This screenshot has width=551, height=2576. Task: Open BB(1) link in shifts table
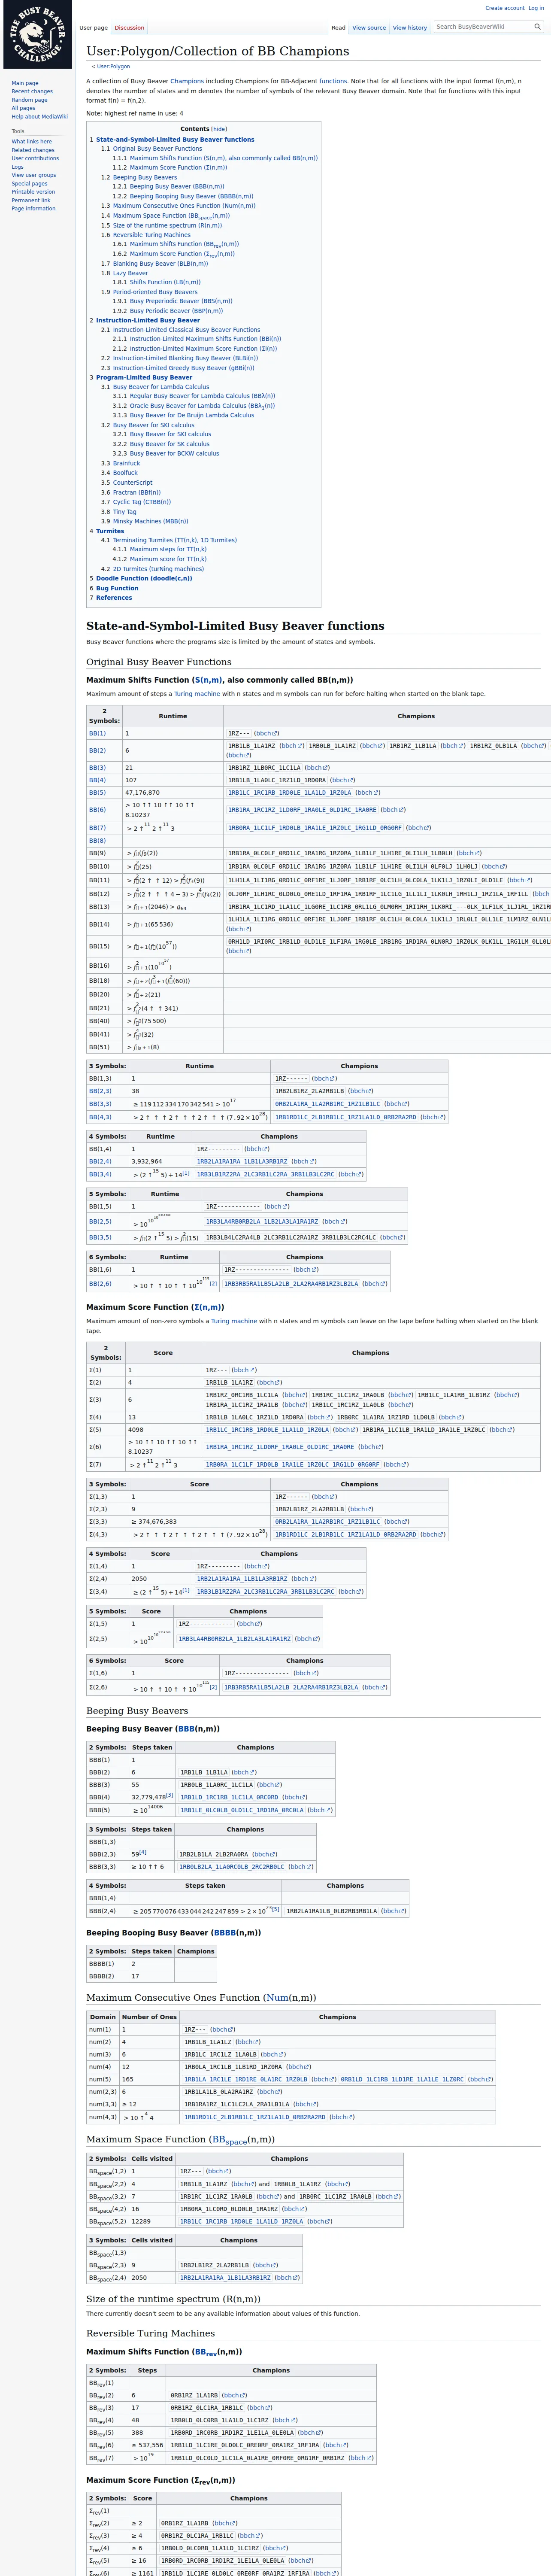pyautogui.click(x=97, y=733)
